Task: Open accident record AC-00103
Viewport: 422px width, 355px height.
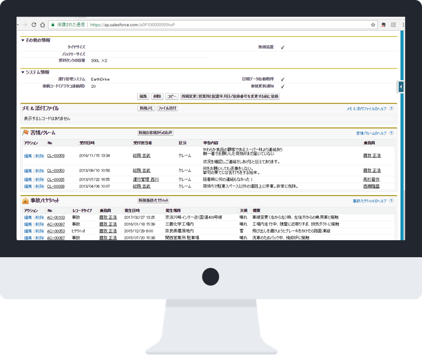Action: [x=56, y=217]
